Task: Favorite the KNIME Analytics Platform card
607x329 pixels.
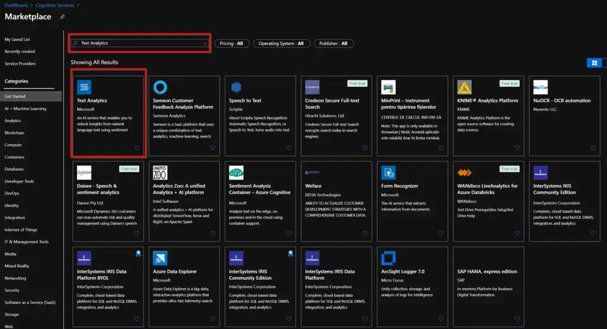Action: point(517,148)
